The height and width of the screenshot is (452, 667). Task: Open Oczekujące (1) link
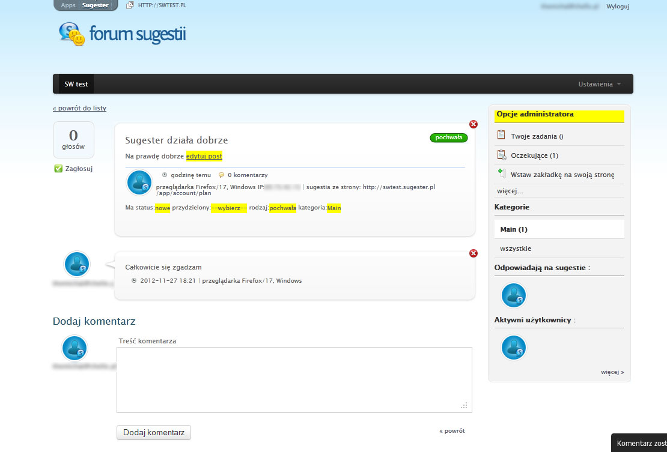coord(534,155)
